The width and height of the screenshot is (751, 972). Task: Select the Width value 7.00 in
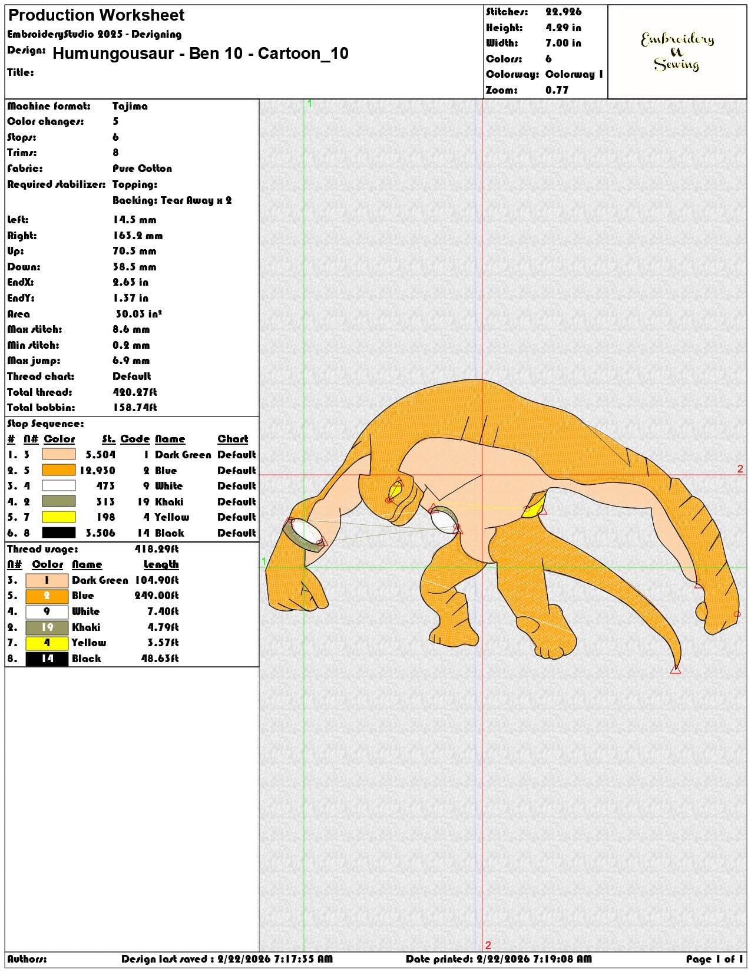[x=563, y=43]
